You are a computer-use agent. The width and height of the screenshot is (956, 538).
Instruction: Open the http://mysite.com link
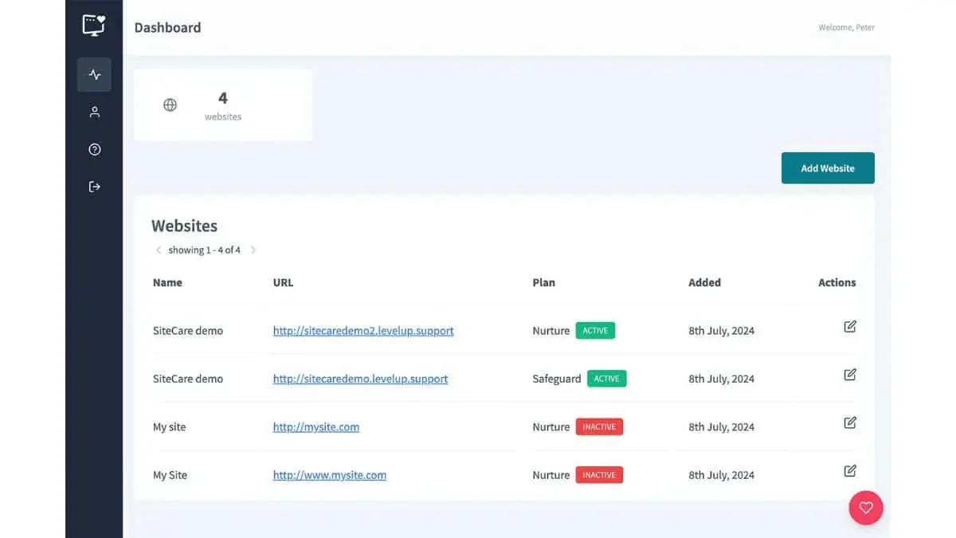316,426
